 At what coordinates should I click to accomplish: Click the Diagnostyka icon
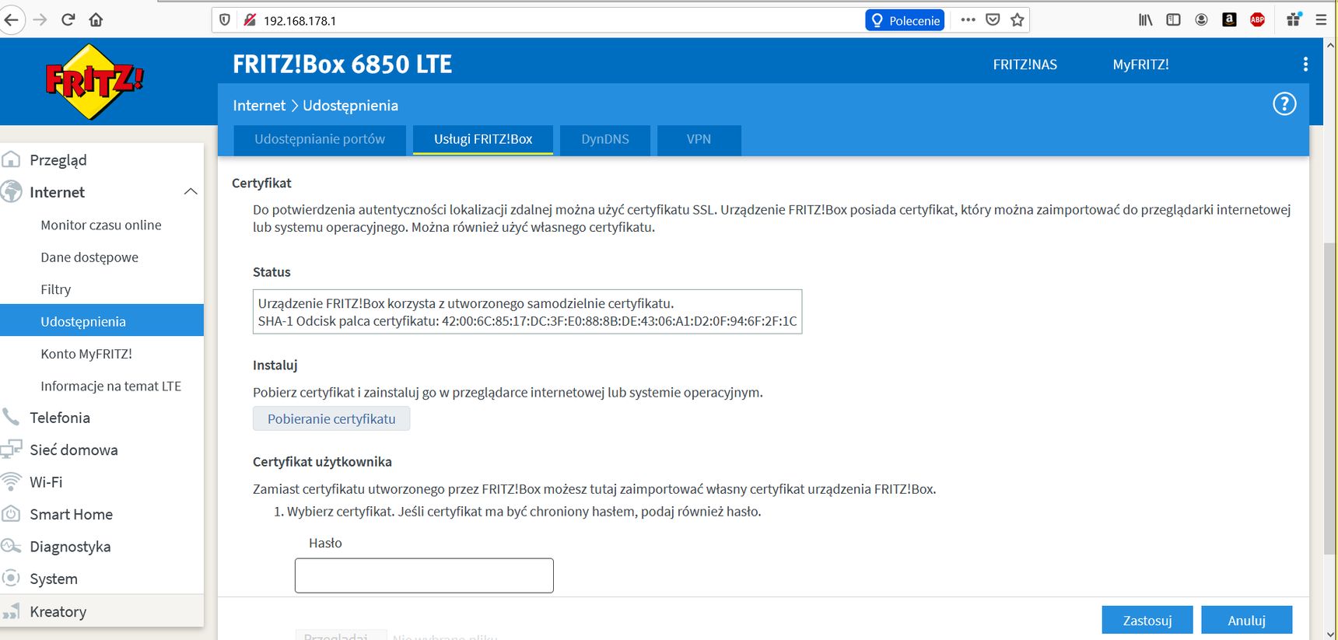(x=11, y=547)
